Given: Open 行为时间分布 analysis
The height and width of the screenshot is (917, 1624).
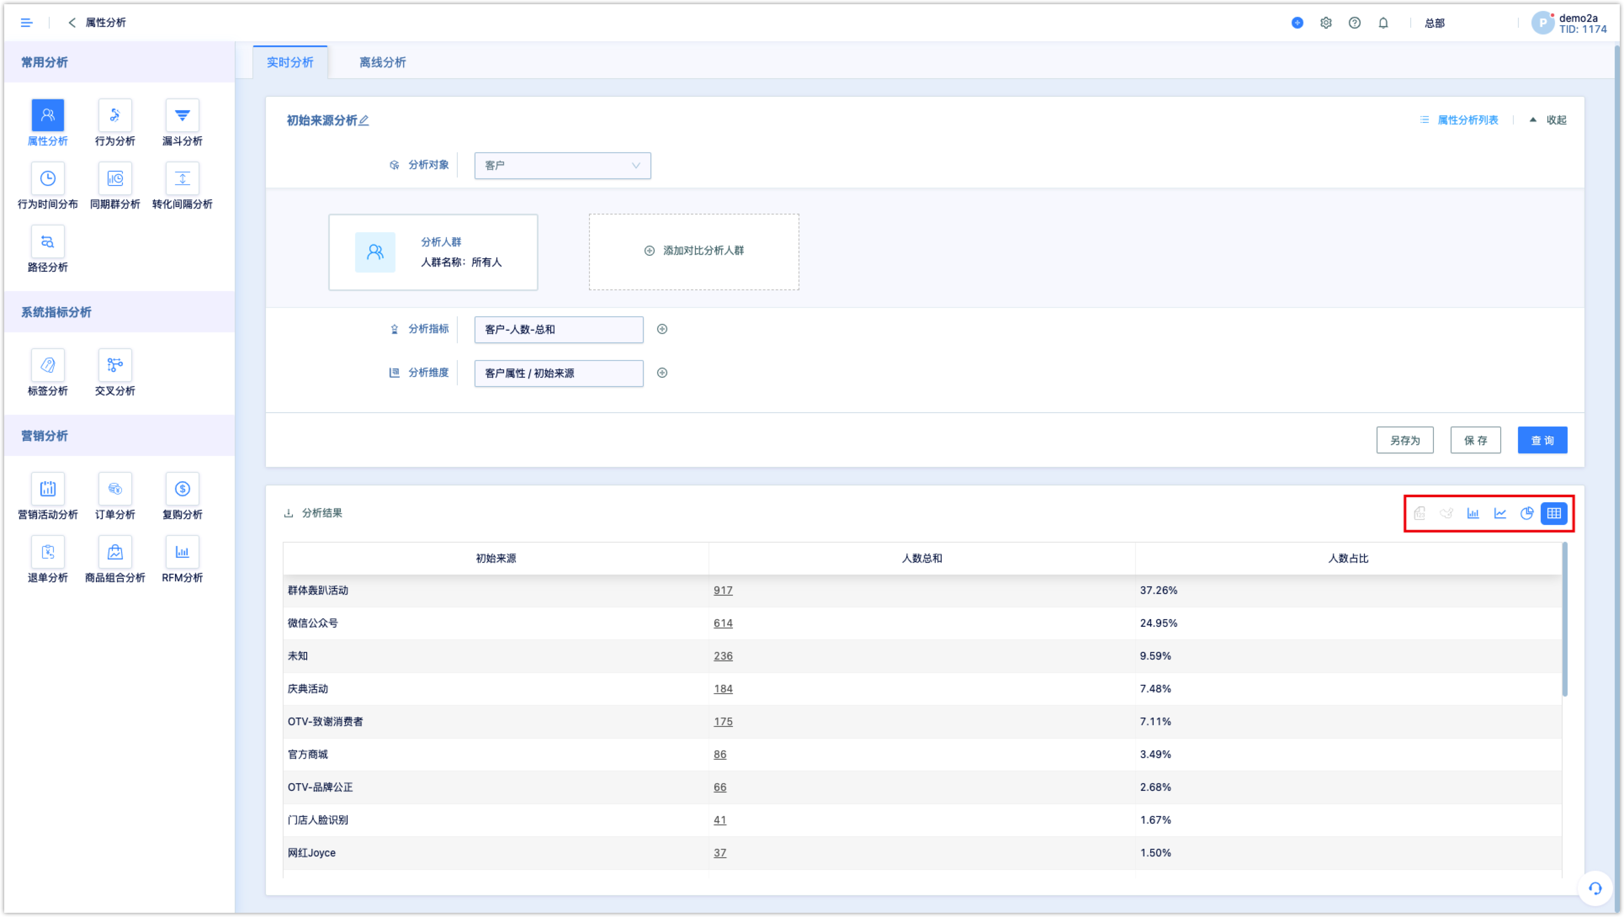Looking at the screenshot, I should pyautogui.click(x=47, y=186).
